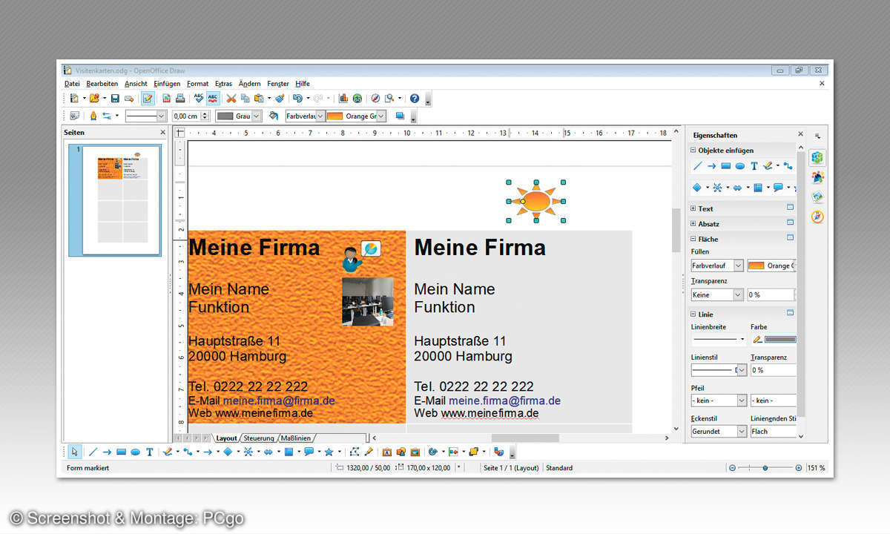
Task: Toggle the Edit file mode button
Action: [x=148, y=98]
